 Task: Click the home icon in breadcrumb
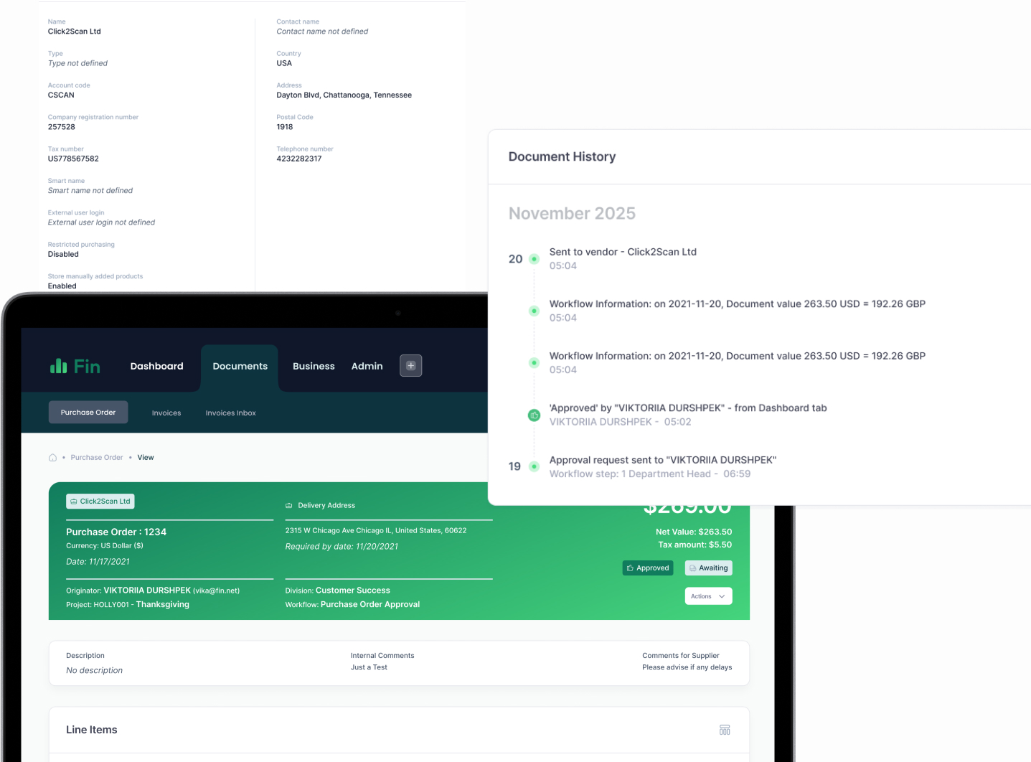(x=52, y=458)
